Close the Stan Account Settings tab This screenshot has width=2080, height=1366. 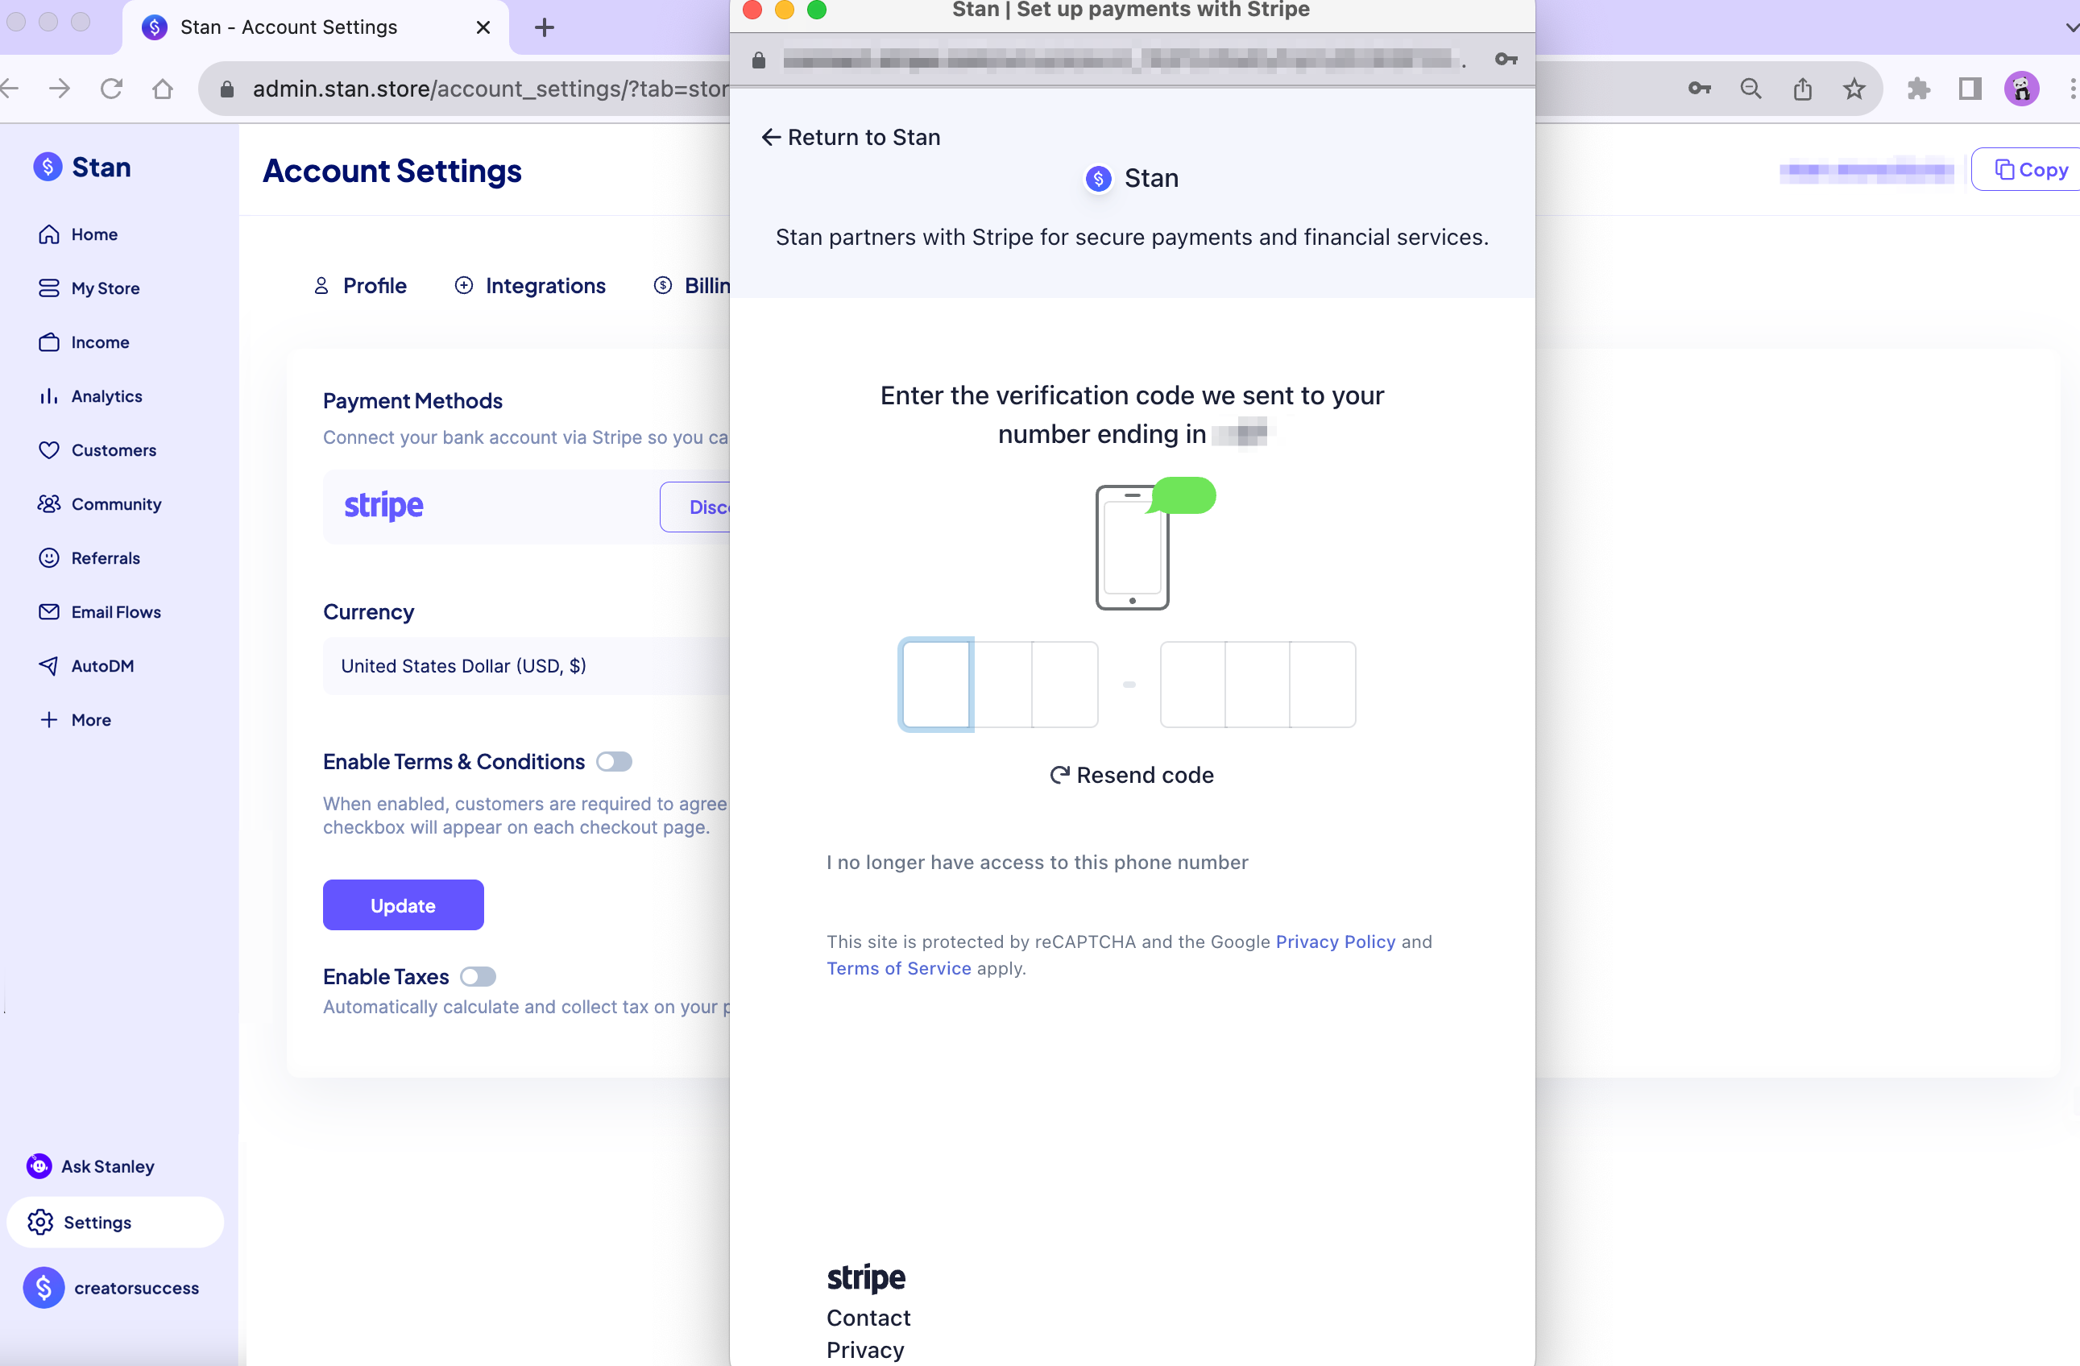(x=483, y=28)
